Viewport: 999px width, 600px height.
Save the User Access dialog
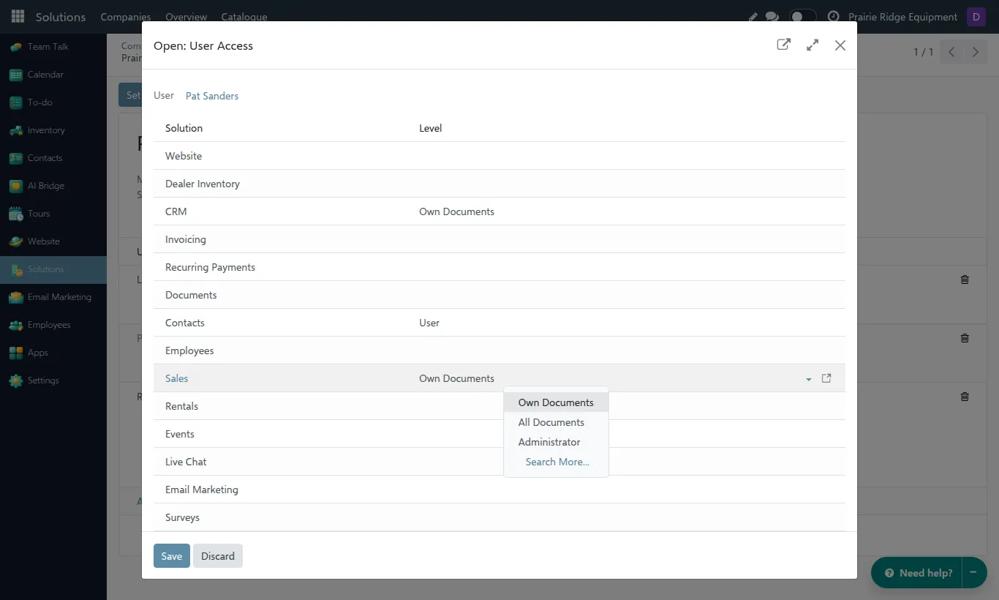pos(172,556)
